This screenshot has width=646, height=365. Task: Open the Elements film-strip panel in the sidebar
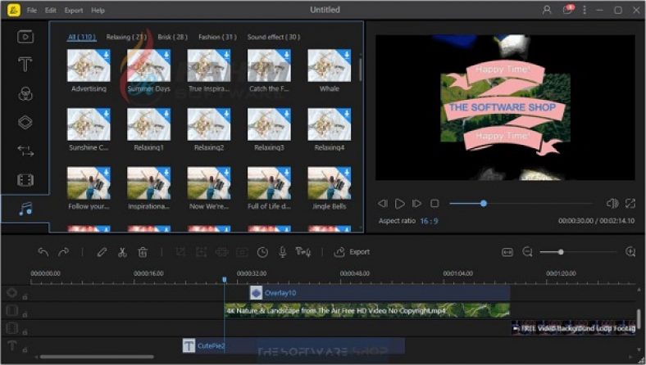[x=25, y=180]
